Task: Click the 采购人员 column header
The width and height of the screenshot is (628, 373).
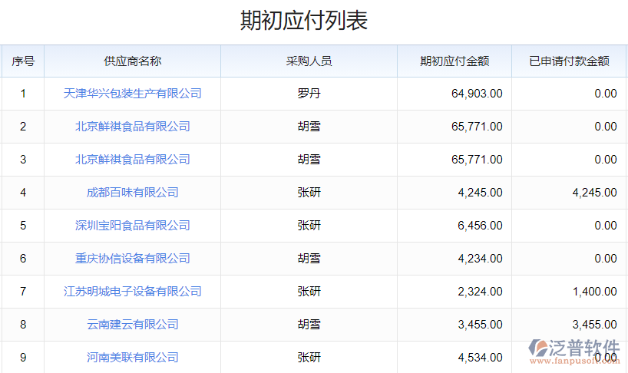Action: [x=309, y=61]
